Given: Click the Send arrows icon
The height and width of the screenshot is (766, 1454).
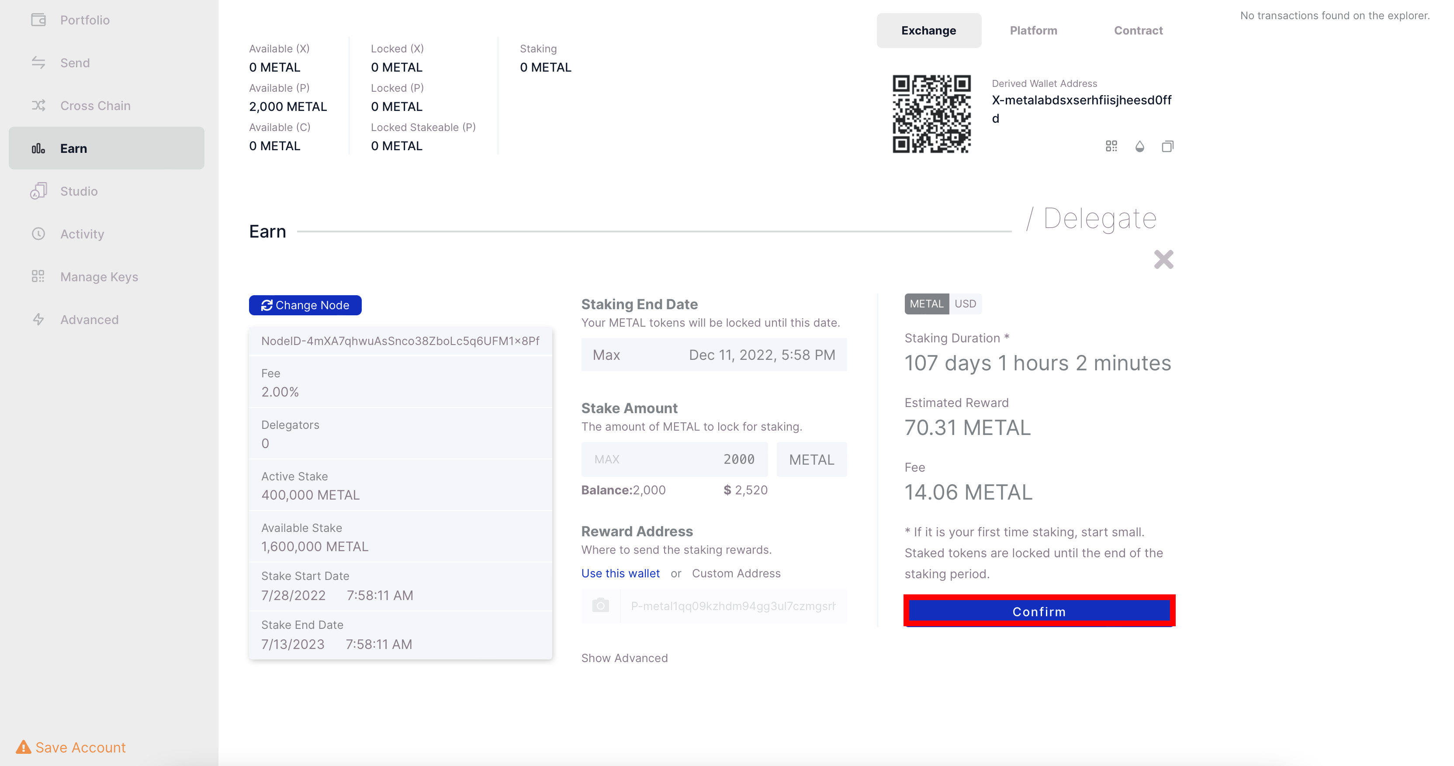Looking at the screenshot, I should point(38,62).
